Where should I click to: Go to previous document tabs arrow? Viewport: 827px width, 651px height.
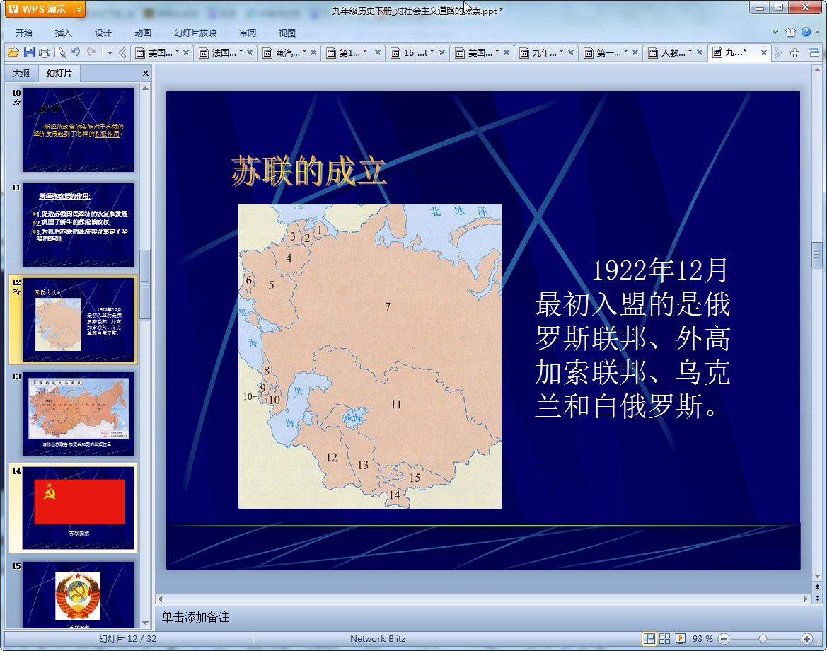122,52
